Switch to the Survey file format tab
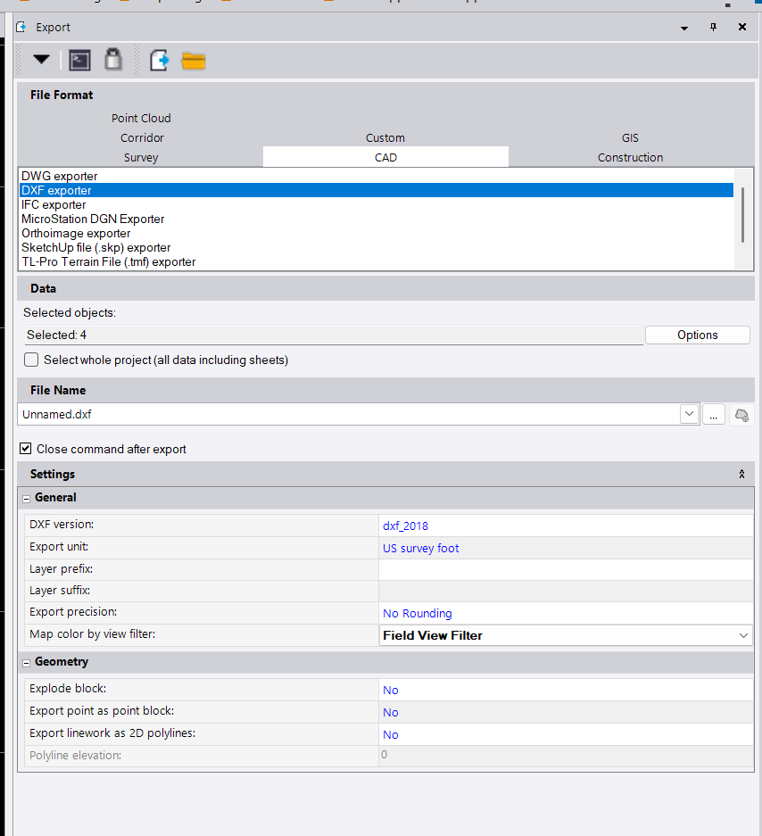762x836 pixels. pos(141,157)
